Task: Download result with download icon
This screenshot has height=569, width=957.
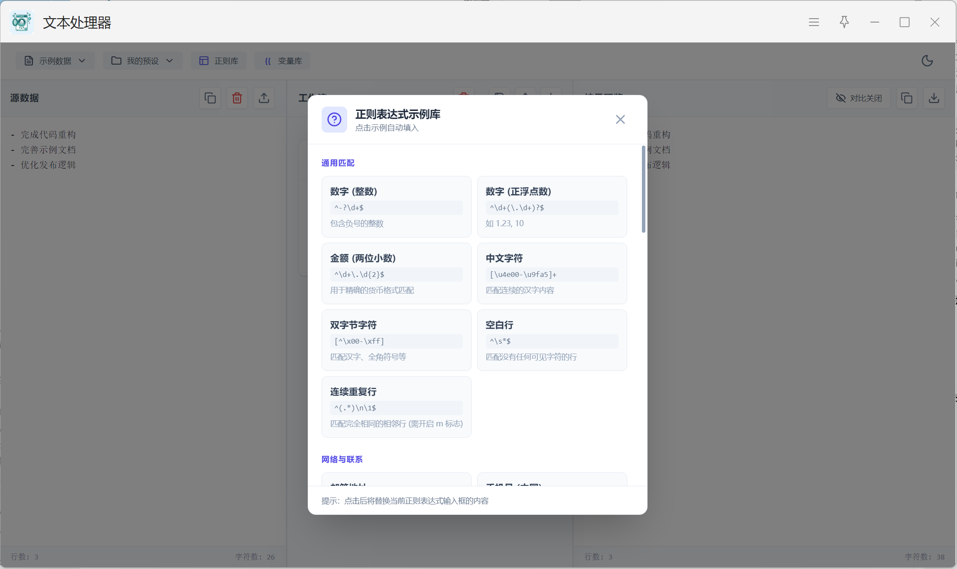Action: click(x=934, y=98)
